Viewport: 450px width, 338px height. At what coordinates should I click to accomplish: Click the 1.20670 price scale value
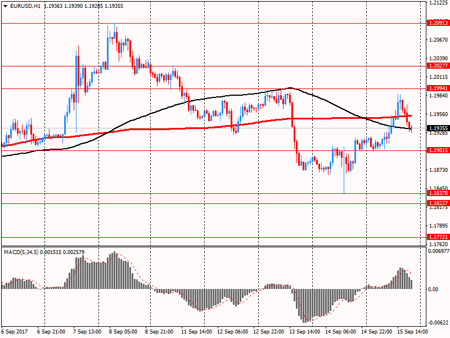click(438, 40)
